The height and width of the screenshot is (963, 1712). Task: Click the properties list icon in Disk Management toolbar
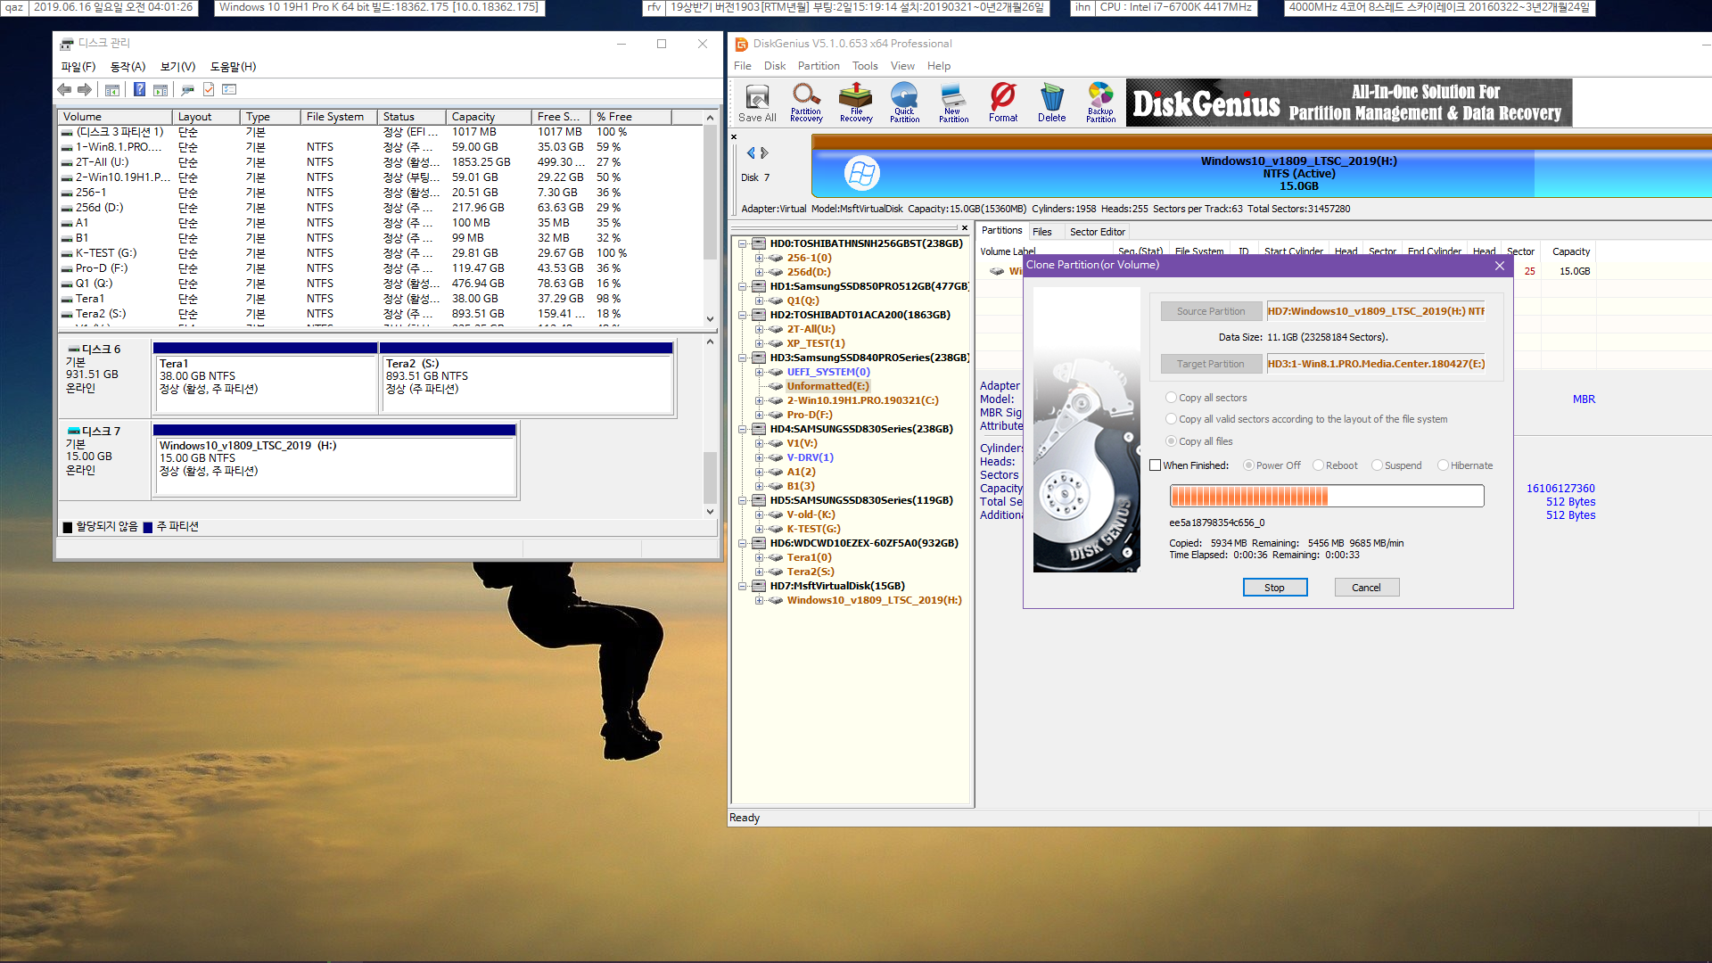point(160,89)
